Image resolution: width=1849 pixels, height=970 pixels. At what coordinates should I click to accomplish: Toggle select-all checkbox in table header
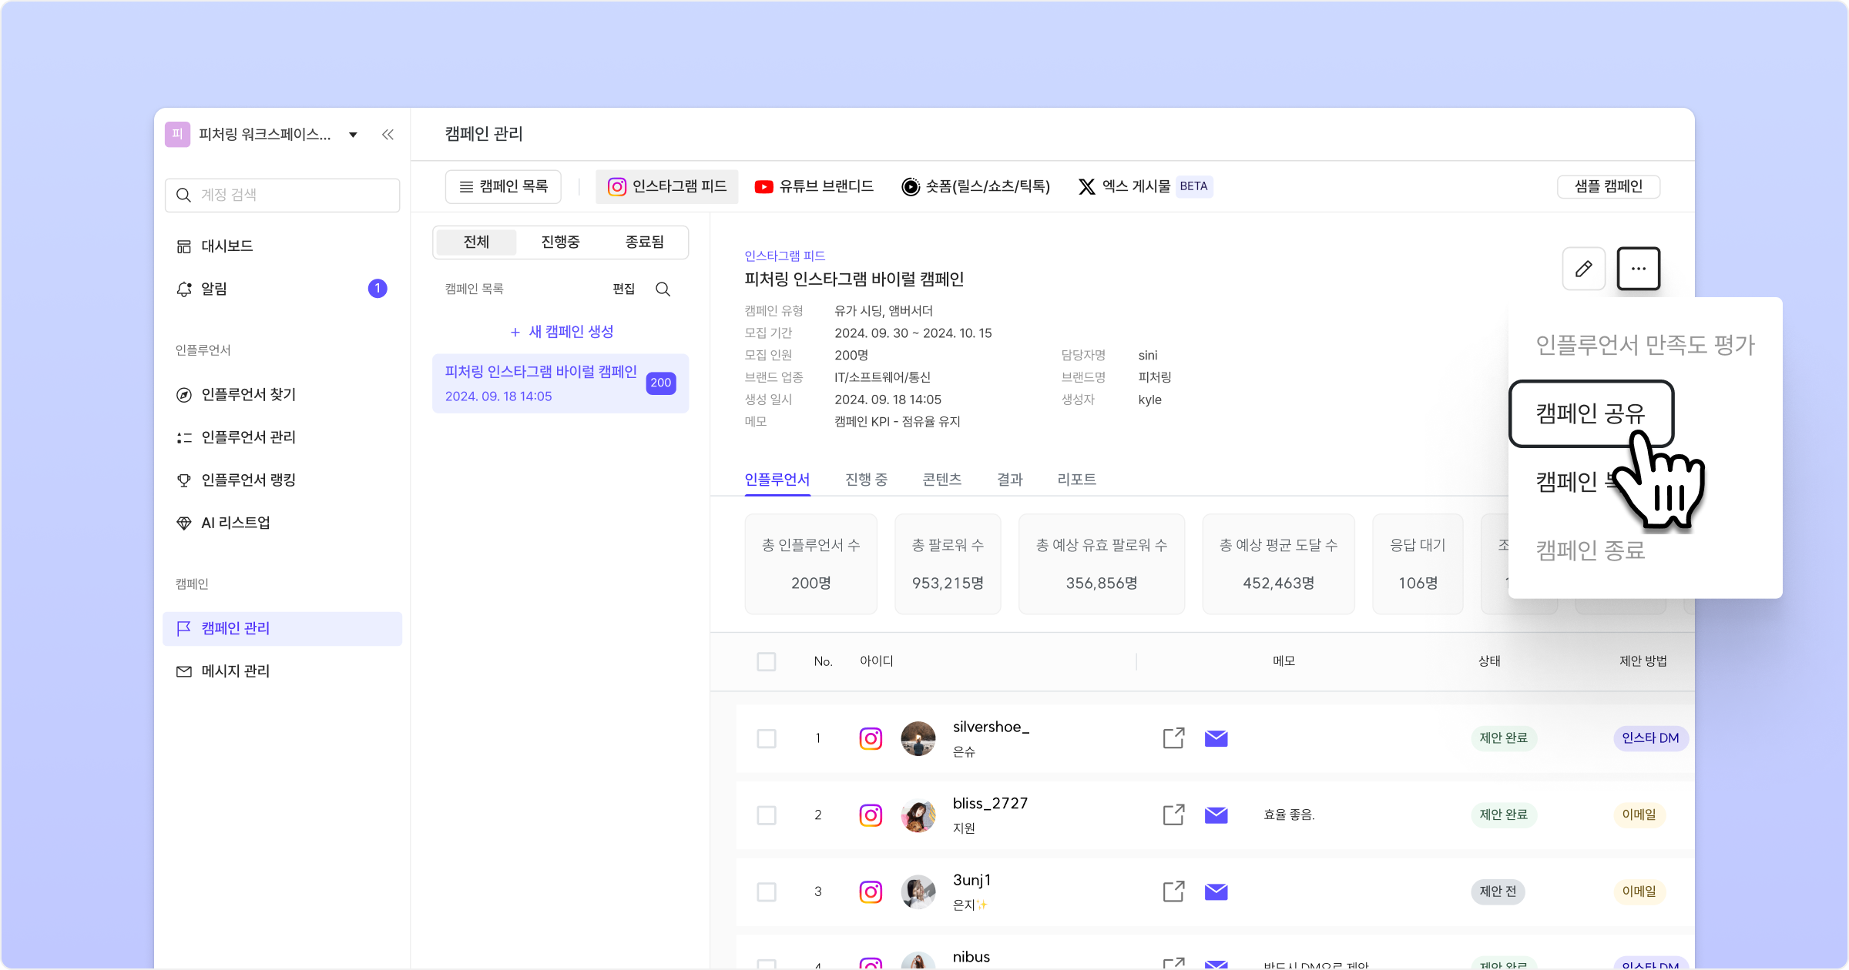(x=767, y=661)
